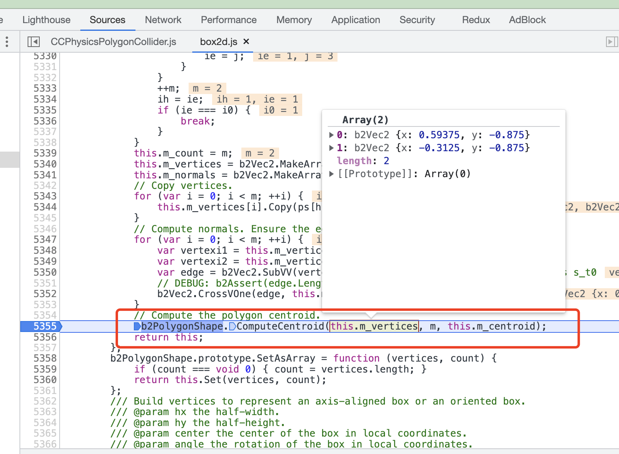Viewport: 619px width, 454px height.
Task: Click 'break;' statement on line 5336
Action: [x=198, y=121]
